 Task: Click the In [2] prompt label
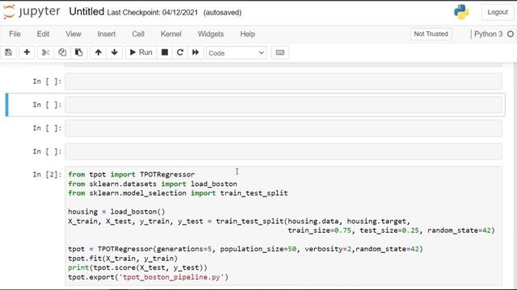tap(47, 174)
